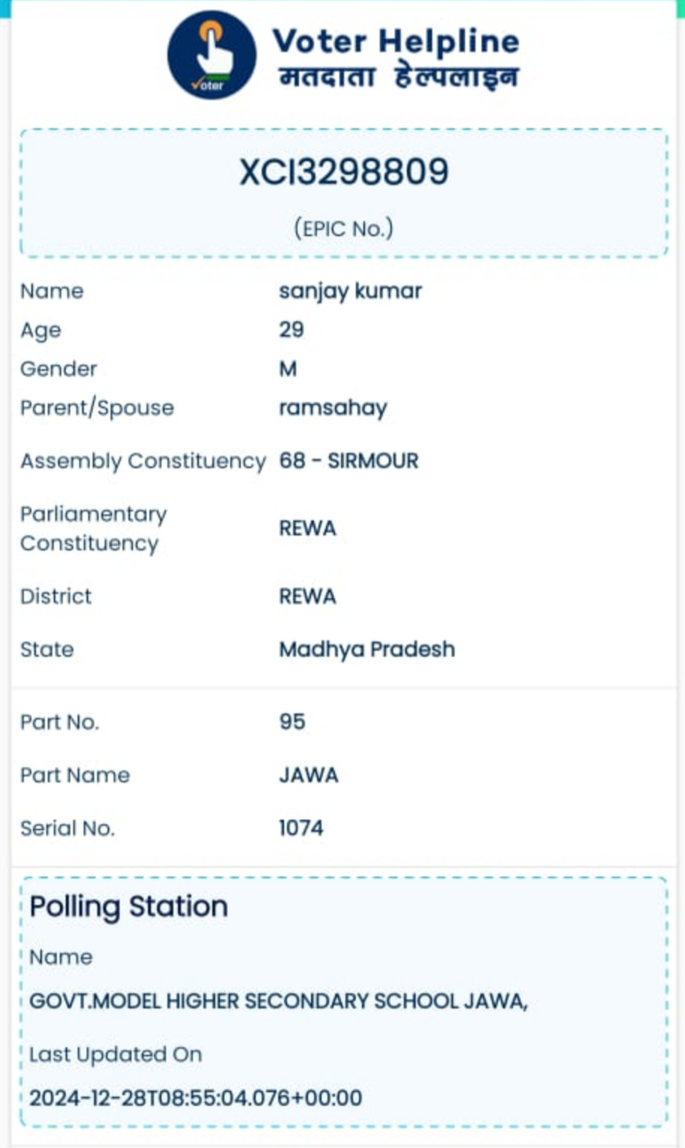685x1148 pixels.
Task: Click the Parliamentary Constituency label
Action: coord(93,528)
